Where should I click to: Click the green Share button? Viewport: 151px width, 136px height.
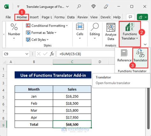point(142,17)
